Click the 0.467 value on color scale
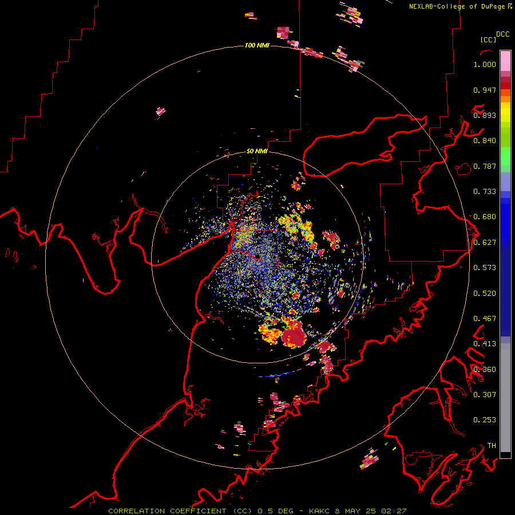Screen dimensions: 515x515 click(x=485, y=319)
